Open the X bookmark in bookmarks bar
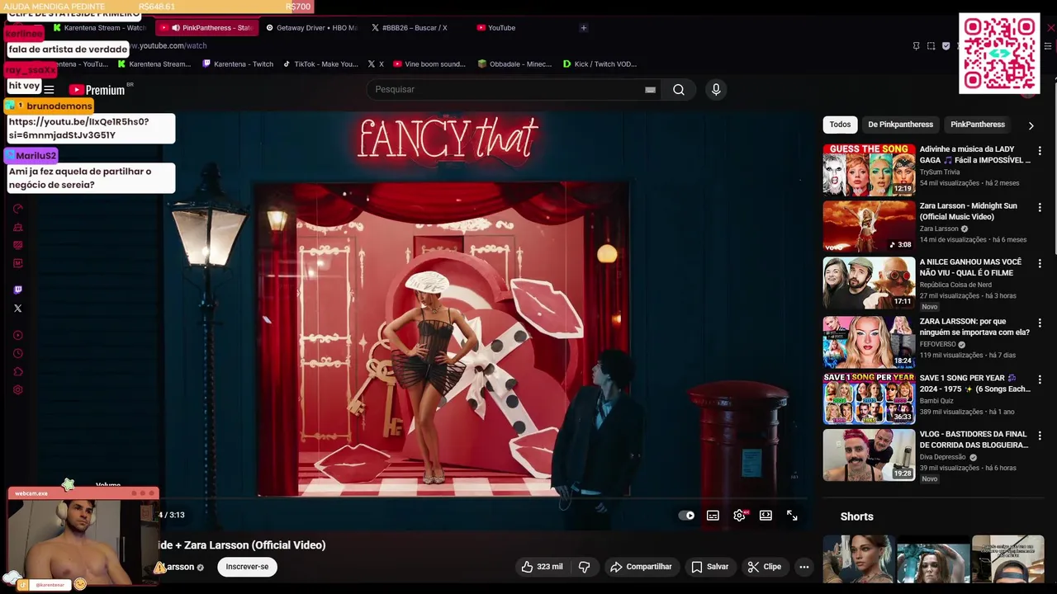The height and width of the screenshot is (594, 1057). pos(376,64)
